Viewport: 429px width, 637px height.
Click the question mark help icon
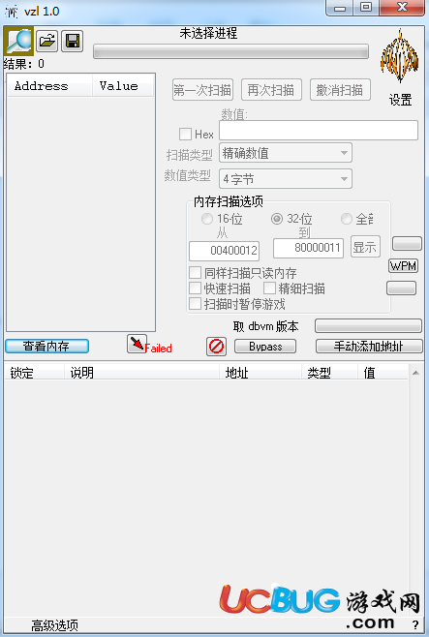pos(415,624)
